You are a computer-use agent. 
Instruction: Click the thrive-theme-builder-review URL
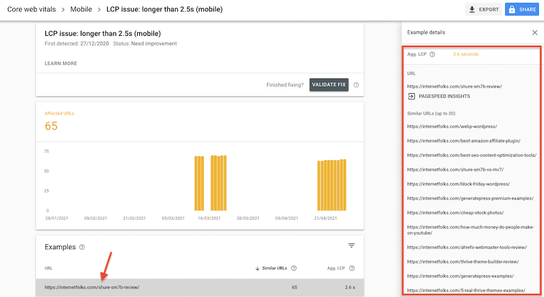(x=463, y=262)
